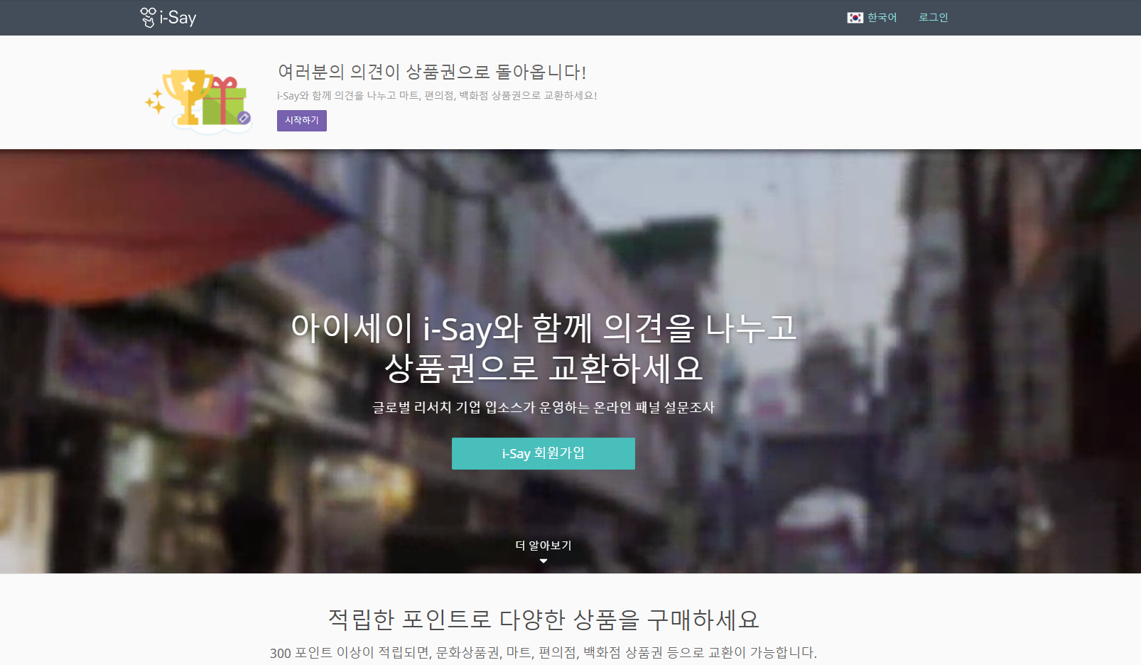1141x665 pixels.
Task: Click 더 알아보기 learn more link
Action: pyautogui.click(x=544, y=545)
